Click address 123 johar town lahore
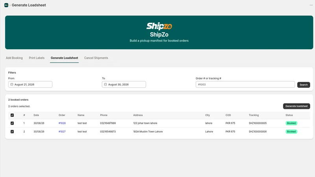 145,123
